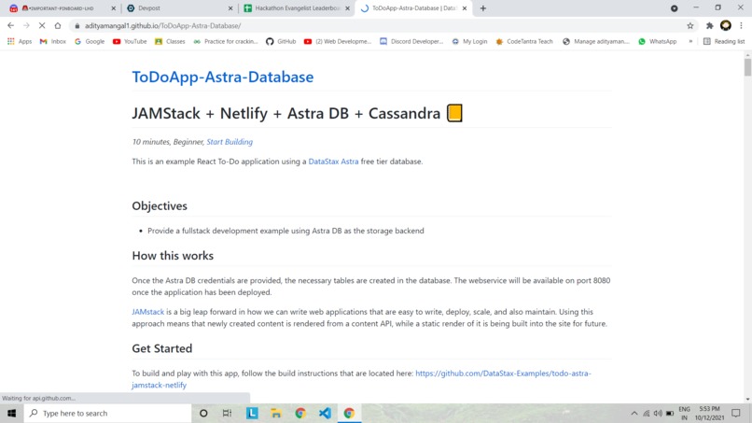Viewport: 752px width, 423px height.
Task: Click the taskbar search box
Action: pyautogui.click(x=108, y=413)
